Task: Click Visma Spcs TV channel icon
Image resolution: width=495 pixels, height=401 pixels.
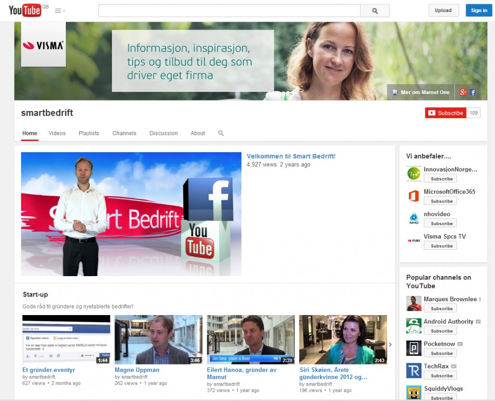Action: pos(414,241)
